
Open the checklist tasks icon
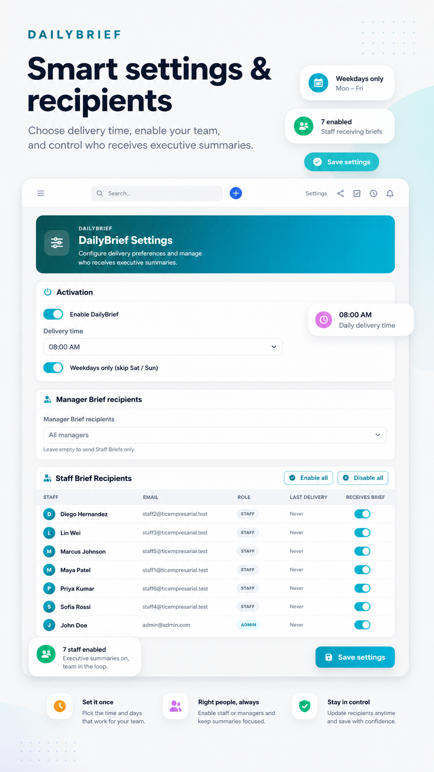click(357, 193)
